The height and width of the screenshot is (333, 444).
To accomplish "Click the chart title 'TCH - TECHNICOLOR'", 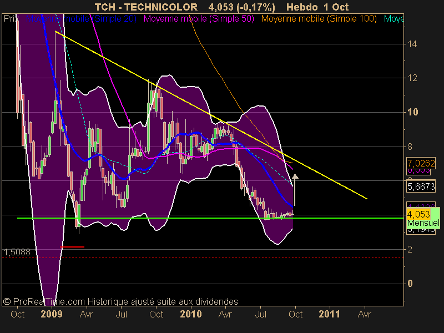I will tap(146, 7).
